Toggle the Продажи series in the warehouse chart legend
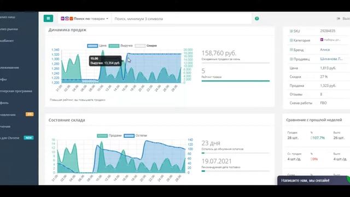 (109, 136)
